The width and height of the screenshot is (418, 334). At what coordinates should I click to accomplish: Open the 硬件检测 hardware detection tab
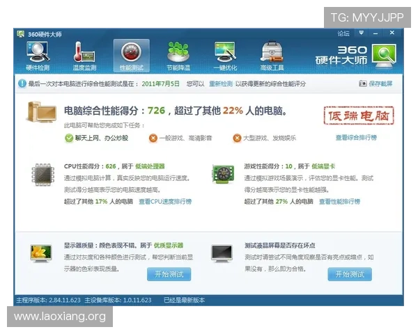point(38,56)
